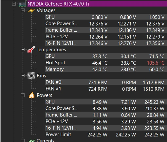The image size is (167, 142).
Task: Select the NVIDIA GeForce RTX 4070 Ti row
Action: (97, 4)
